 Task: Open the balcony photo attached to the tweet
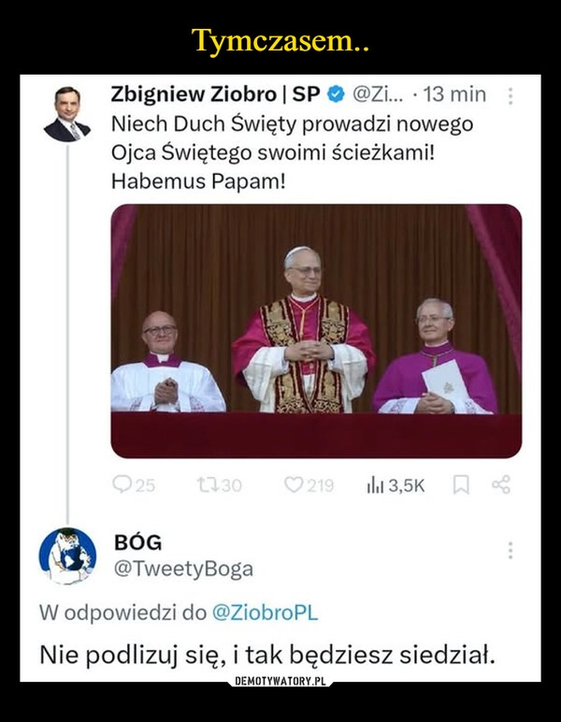316,331
